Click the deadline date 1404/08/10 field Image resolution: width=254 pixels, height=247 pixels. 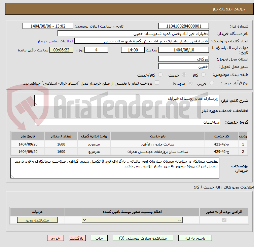(x=184, y=50)
